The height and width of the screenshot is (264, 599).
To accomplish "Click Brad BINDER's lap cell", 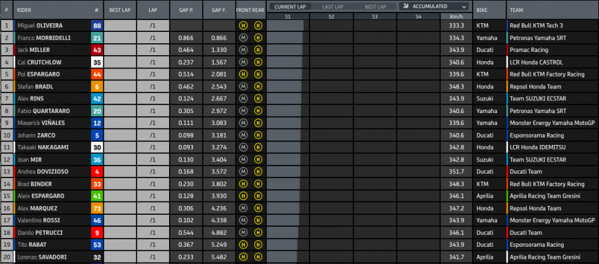I will point(153,184).
